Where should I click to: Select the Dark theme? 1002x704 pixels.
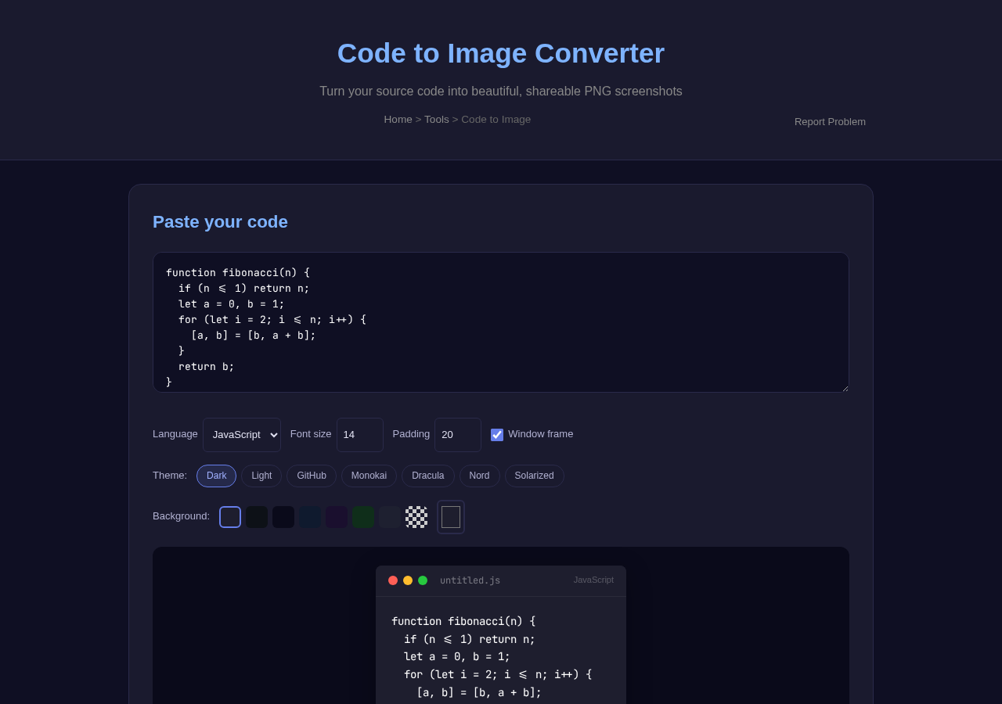click(216, 476)
